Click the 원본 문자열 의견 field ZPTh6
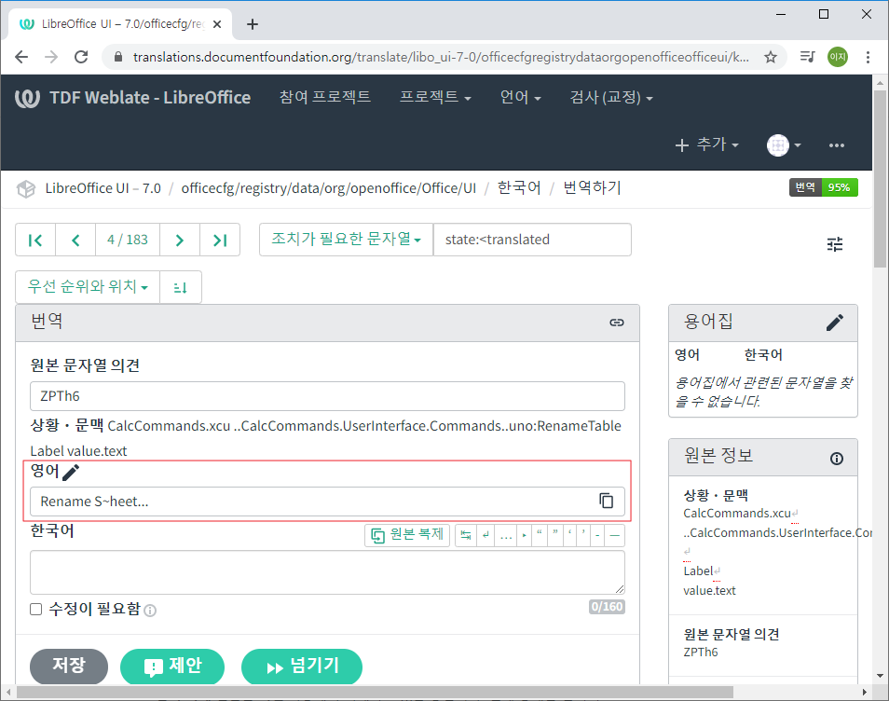This screenshot has width=889, height=701. click(x=327, y=396)
